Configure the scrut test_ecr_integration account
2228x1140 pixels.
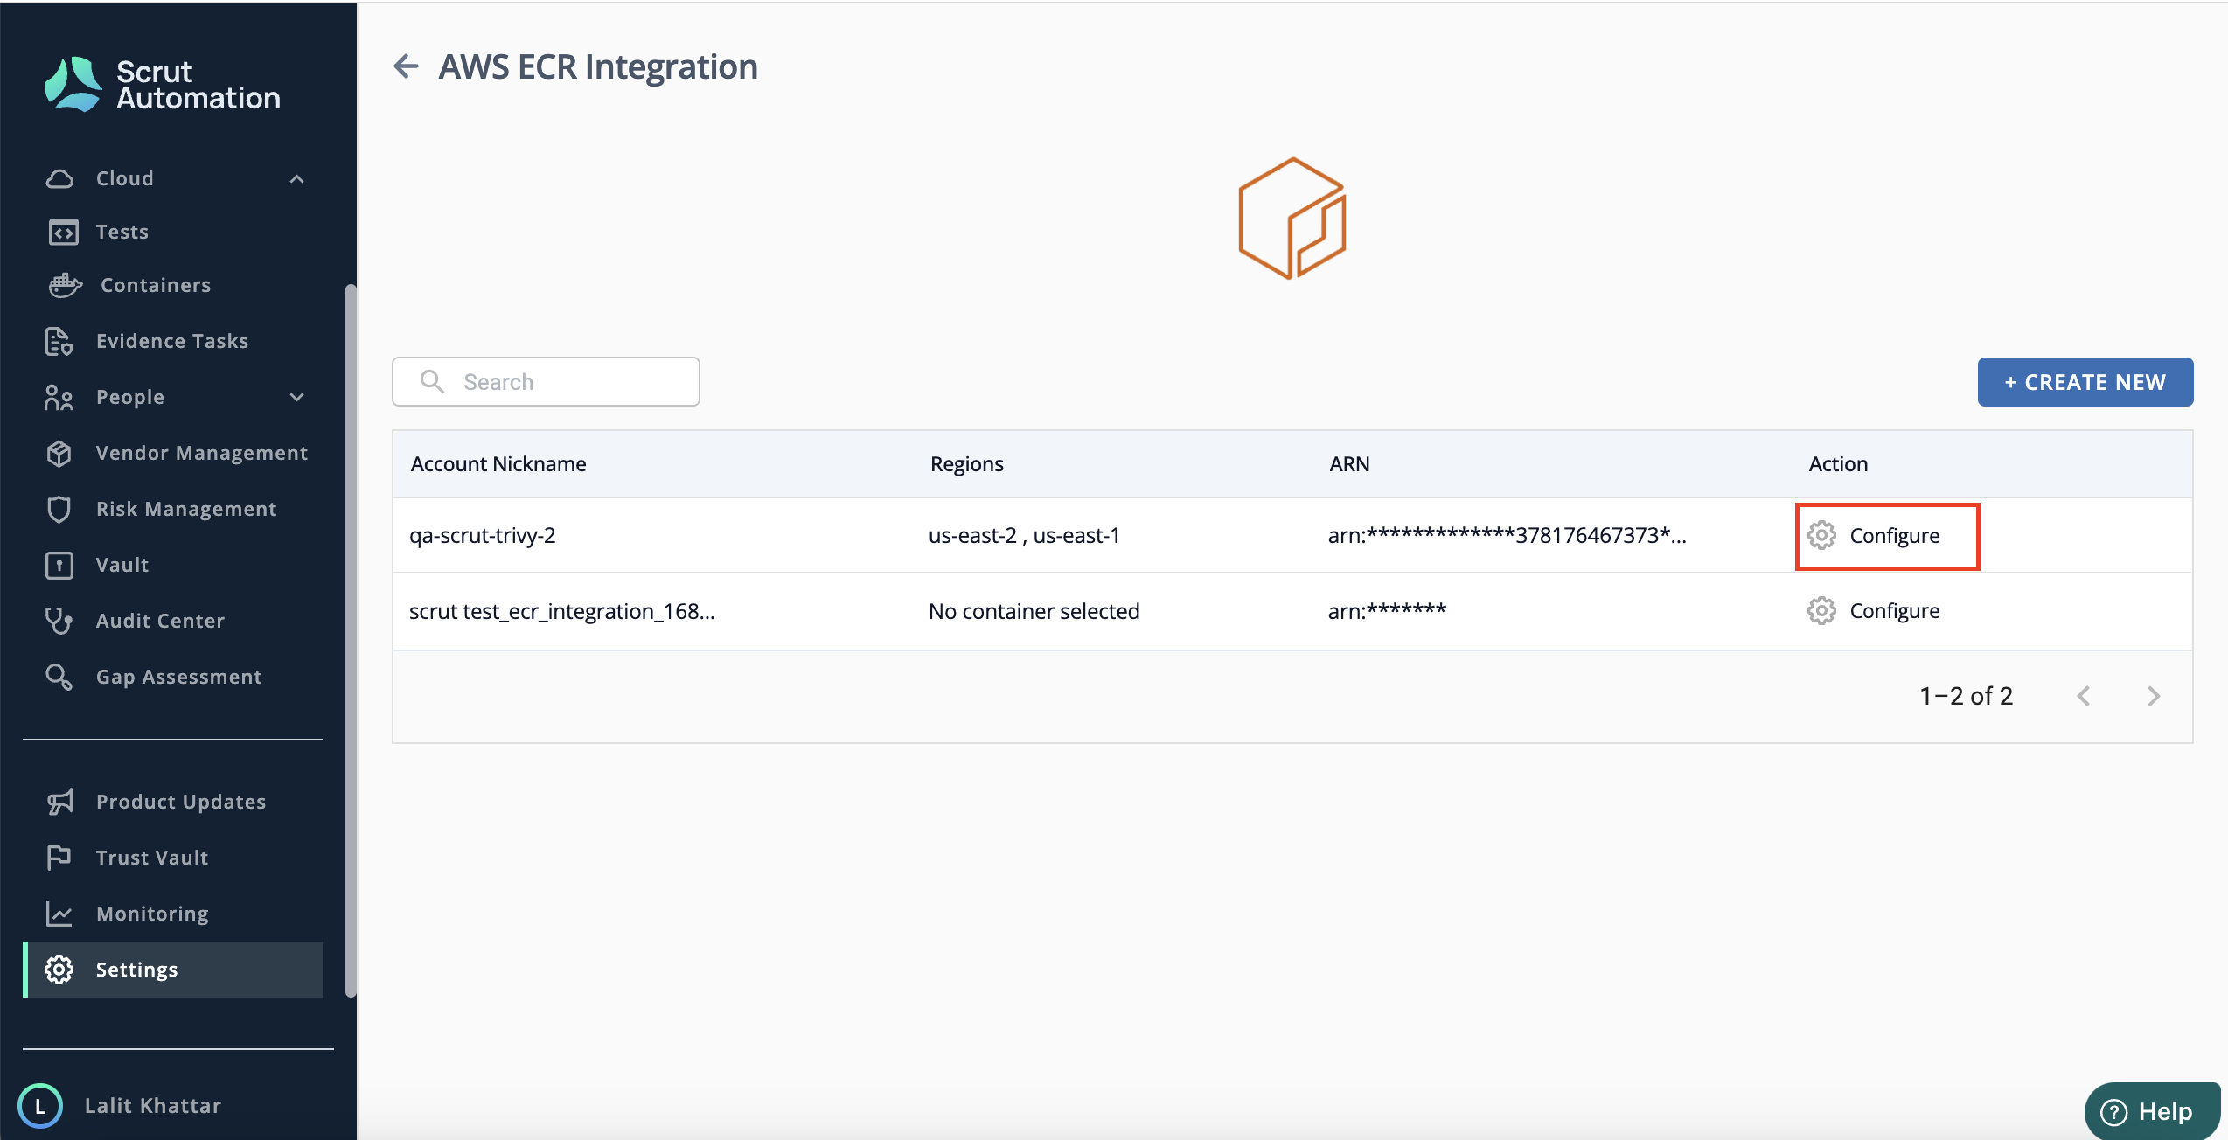tap(1874, 610)
